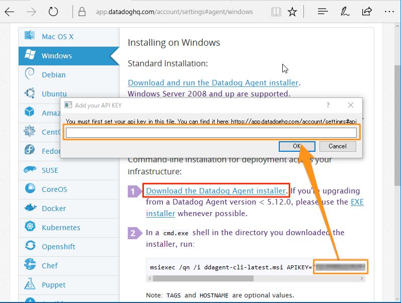
Task: Click the msiexec command text
Action: click(x=231, y=267)
